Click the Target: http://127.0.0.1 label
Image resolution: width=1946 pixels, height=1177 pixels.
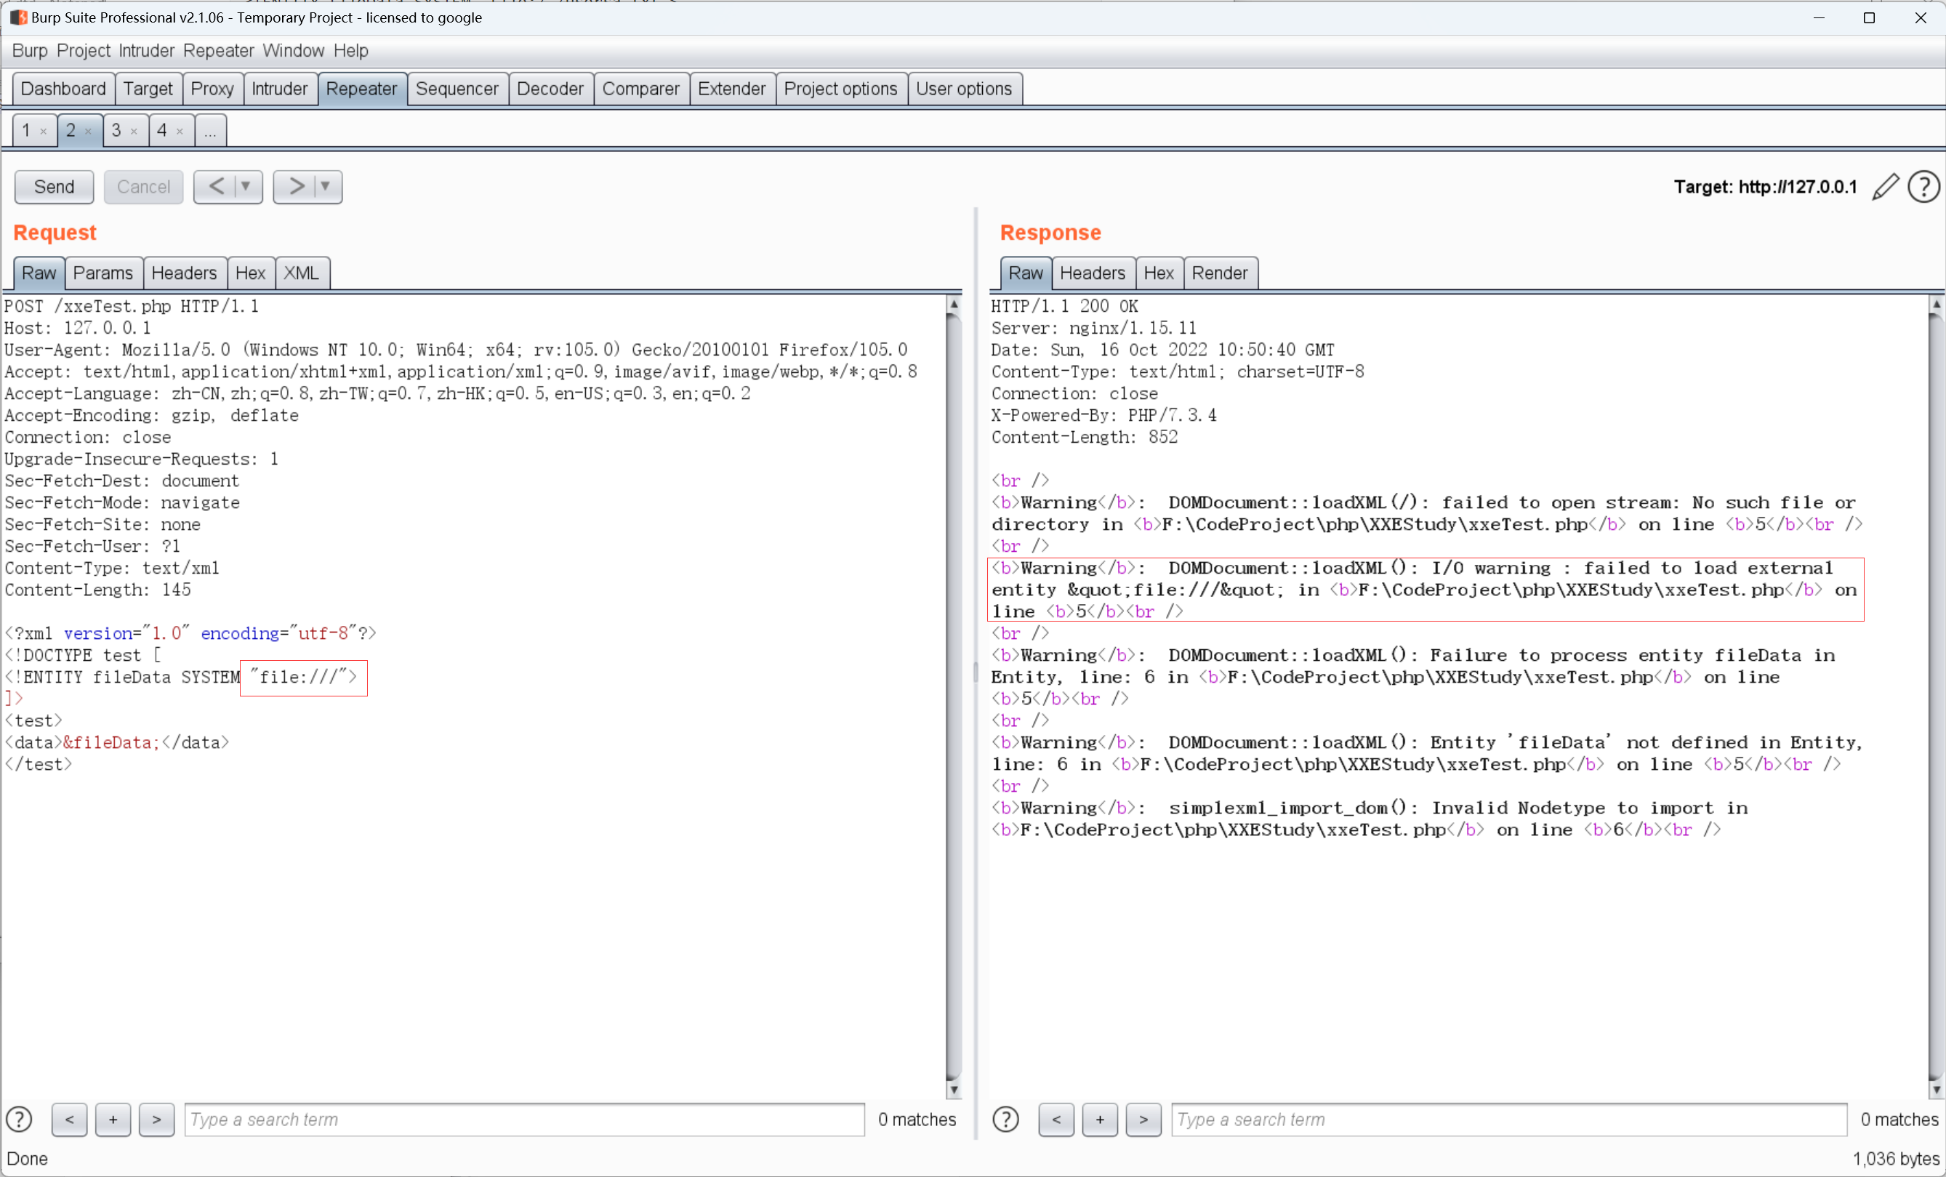click(x=1766, y=188)
